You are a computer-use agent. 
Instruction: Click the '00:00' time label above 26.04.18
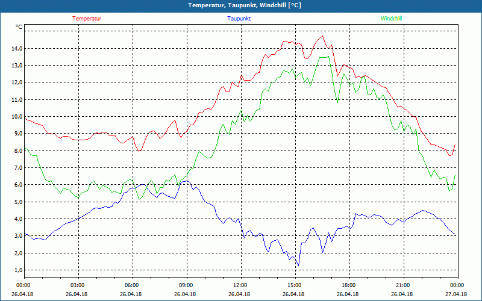tap(23, 285)
